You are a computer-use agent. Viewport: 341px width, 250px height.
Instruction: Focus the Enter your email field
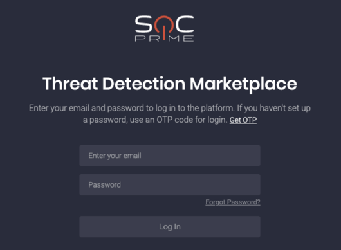tap(170, 156)
